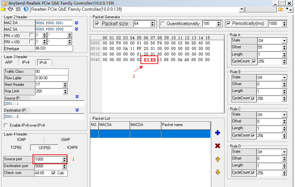The width and height of the screenshot is (295, 187).
Task: Expand MAC DA options with blue chevron
Action: tap(77, 23)
